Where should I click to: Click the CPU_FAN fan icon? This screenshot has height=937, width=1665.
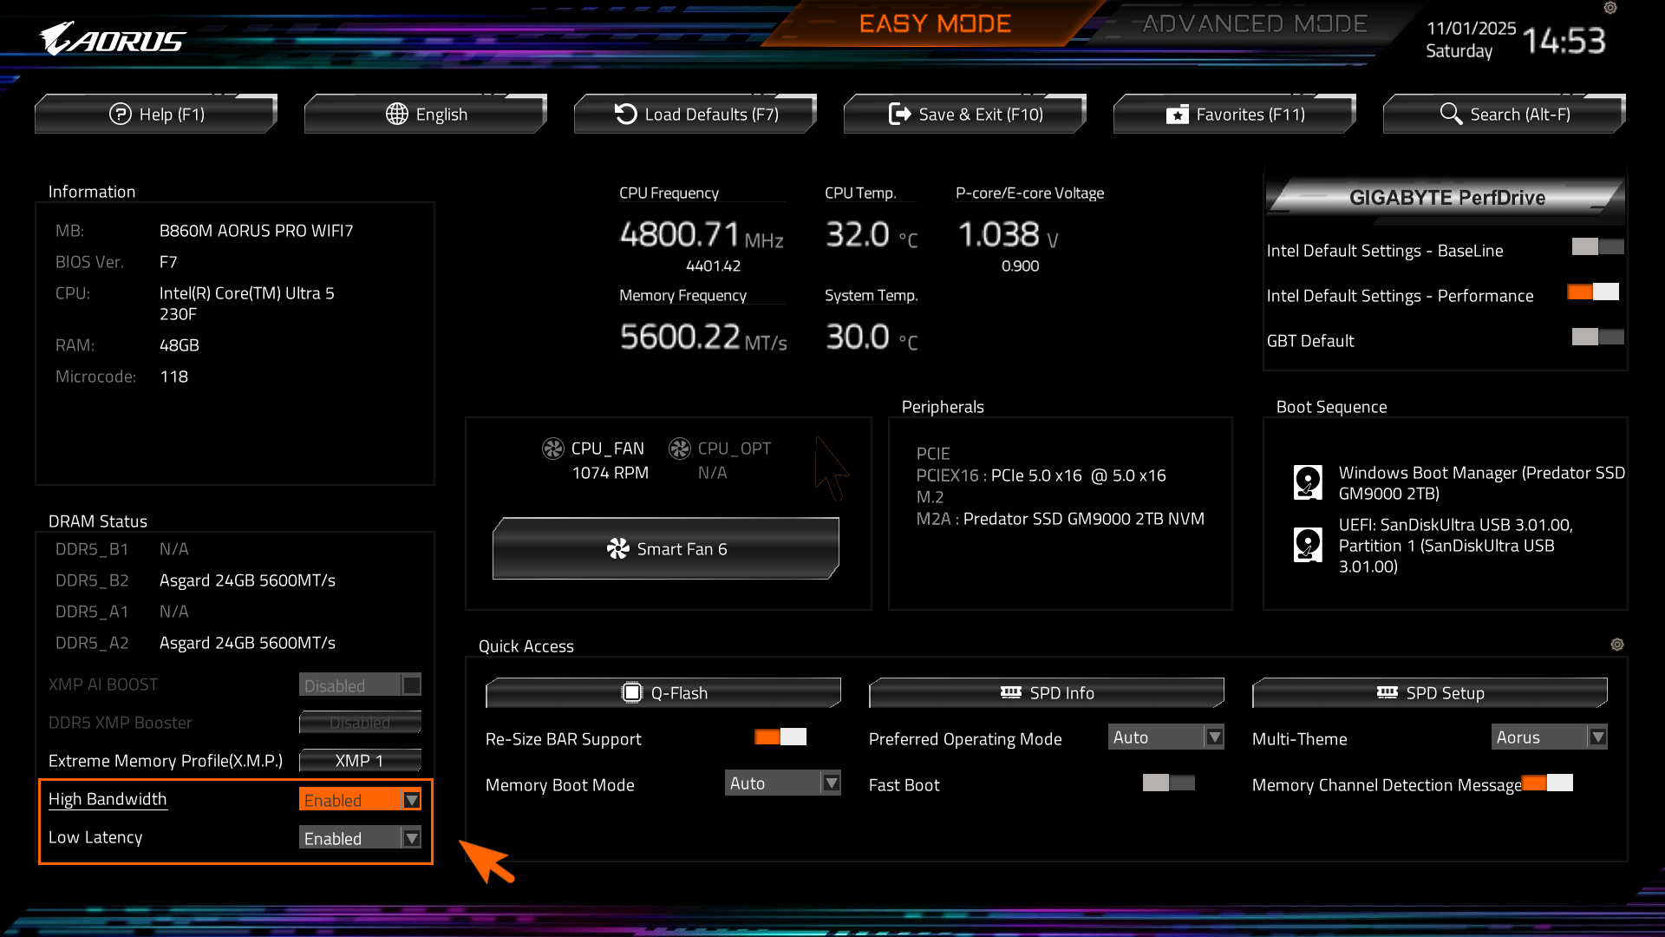click(x=553, y=449)
